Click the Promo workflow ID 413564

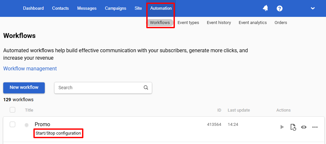(214, 124)
